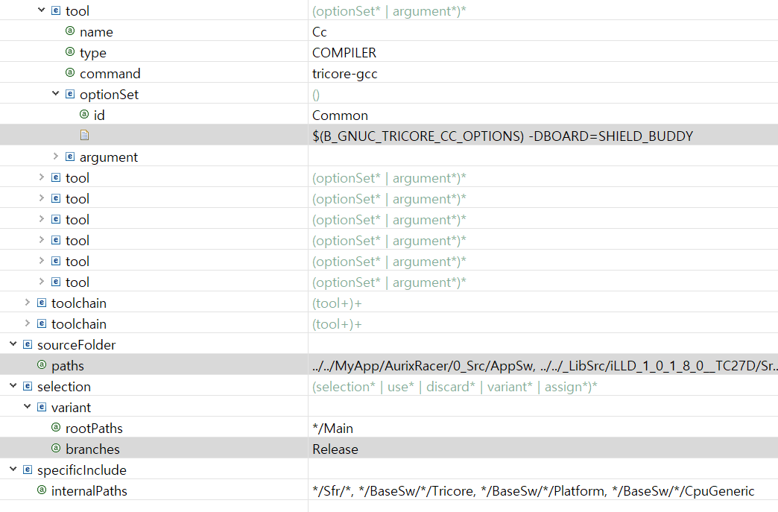
Task: Click the value COMPILER
Action: 344,53
